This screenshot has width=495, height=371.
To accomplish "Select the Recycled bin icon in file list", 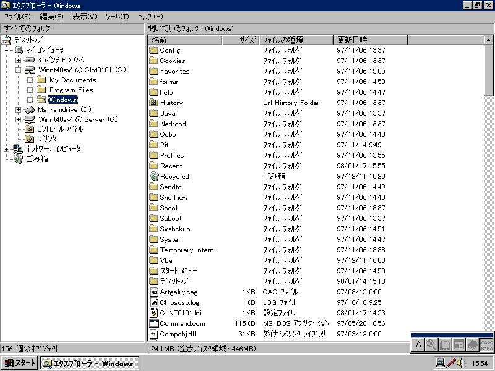I will click(153, 176).
